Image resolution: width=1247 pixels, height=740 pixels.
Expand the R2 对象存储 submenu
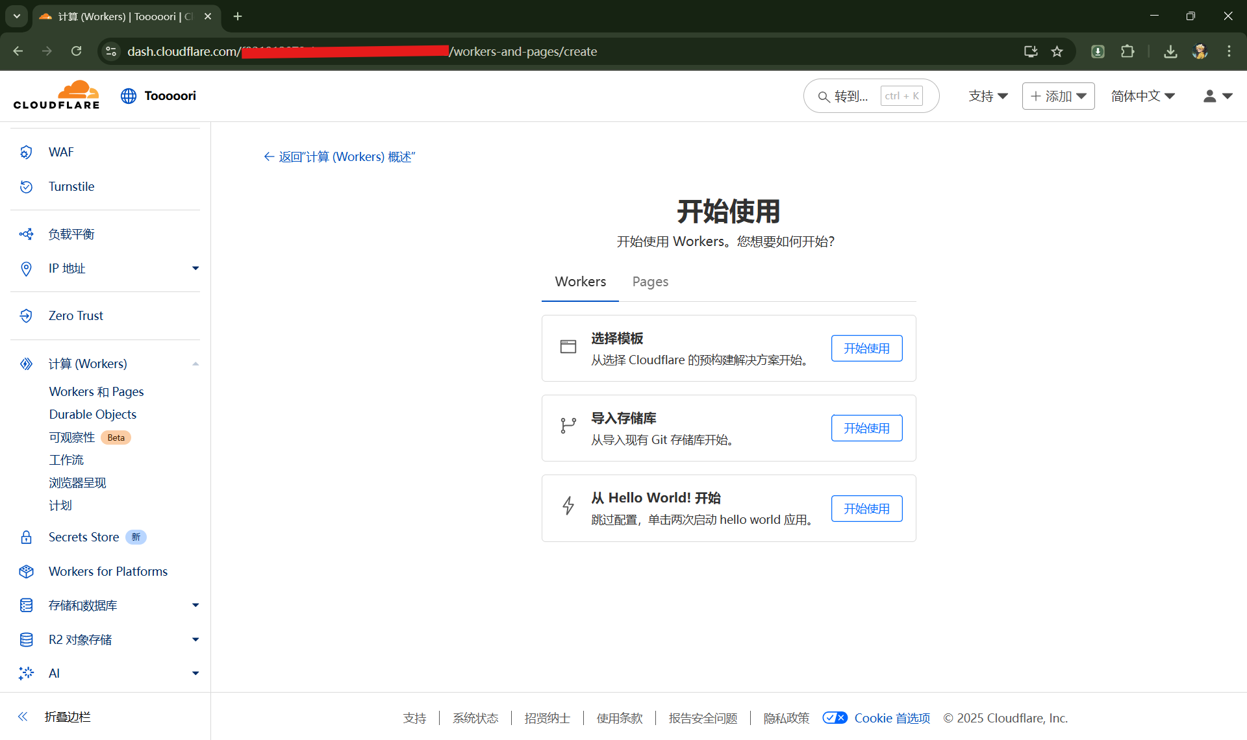[x=195, y=640]
